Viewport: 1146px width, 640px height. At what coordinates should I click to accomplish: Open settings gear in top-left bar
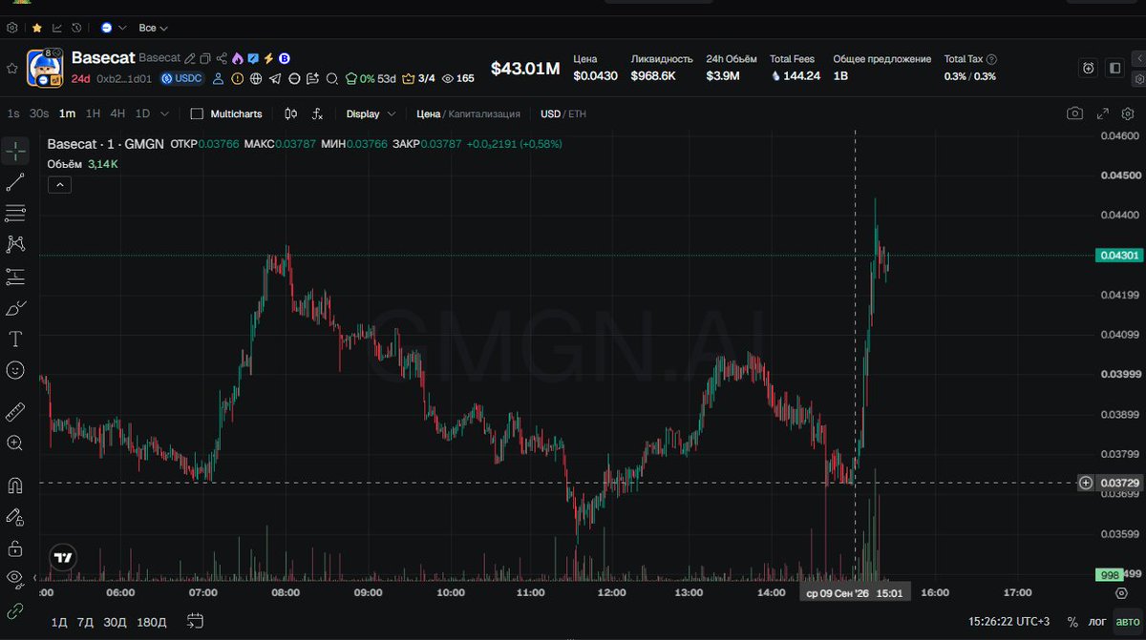(11, 29)
